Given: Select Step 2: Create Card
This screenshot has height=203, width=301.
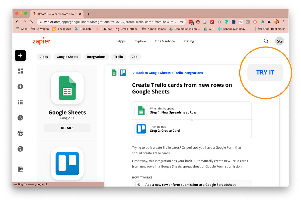Looking at the screenshot, I should 192,129.
